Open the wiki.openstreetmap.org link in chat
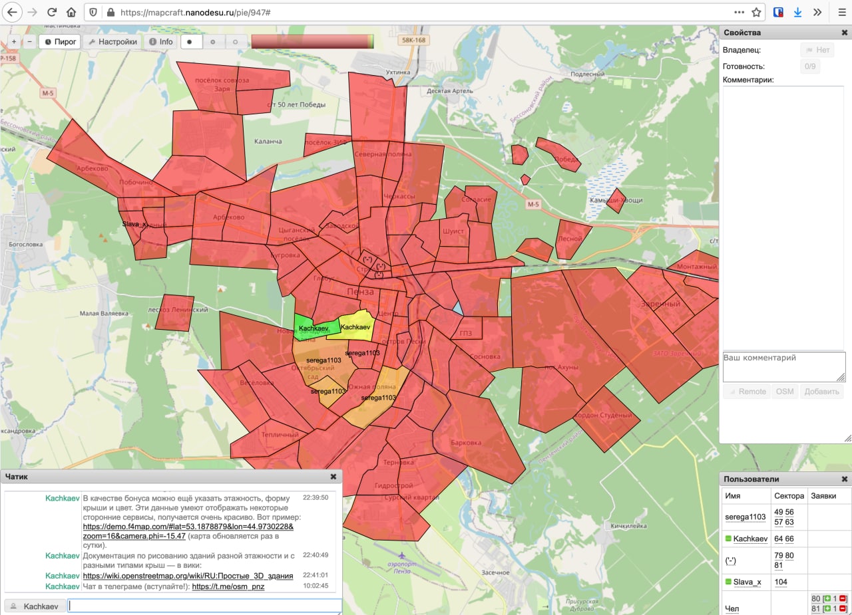The image size is (852, 615). point(188,575)
